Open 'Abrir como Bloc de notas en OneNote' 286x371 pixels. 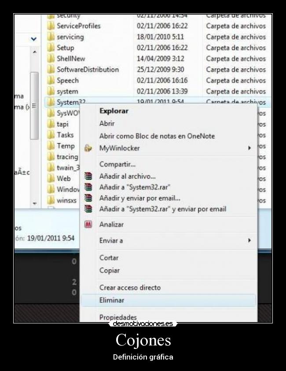tap(157, 136)
